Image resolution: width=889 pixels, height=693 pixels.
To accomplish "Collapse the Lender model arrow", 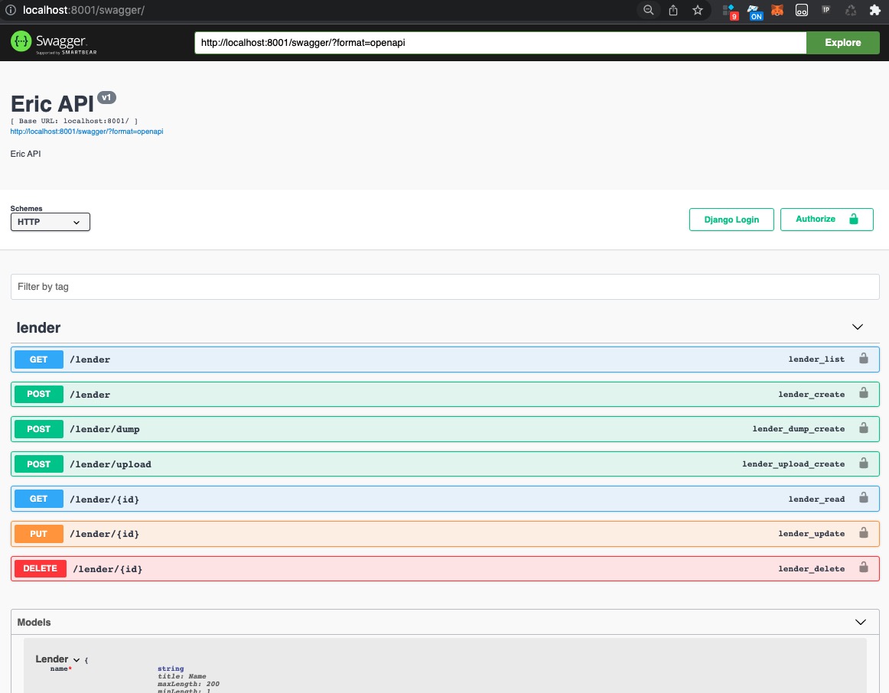I will (77, 660).
